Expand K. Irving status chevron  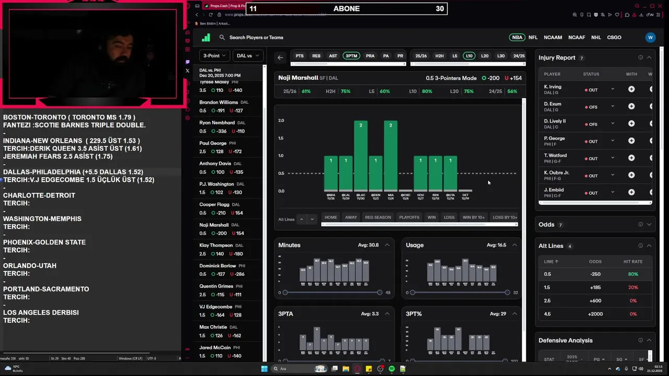613,89
